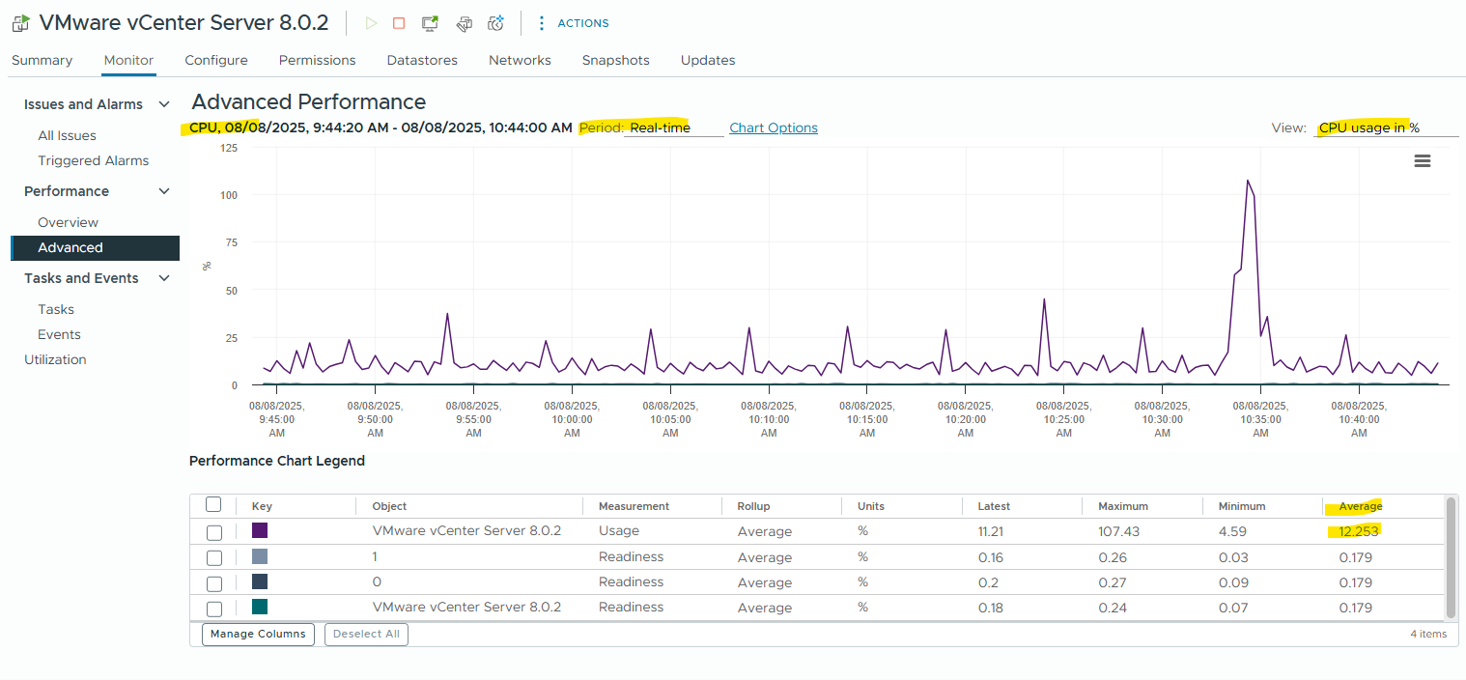Sort by the Rollup column header
This screenshot has width=1466, height=680.
click(753, 506)
